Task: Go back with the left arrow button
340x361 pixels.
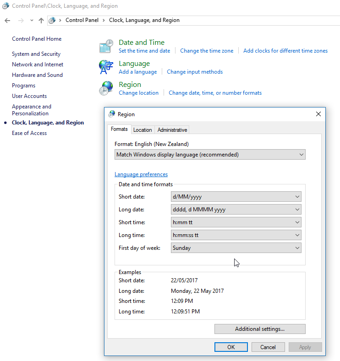Action: click(x=7, y=21)
